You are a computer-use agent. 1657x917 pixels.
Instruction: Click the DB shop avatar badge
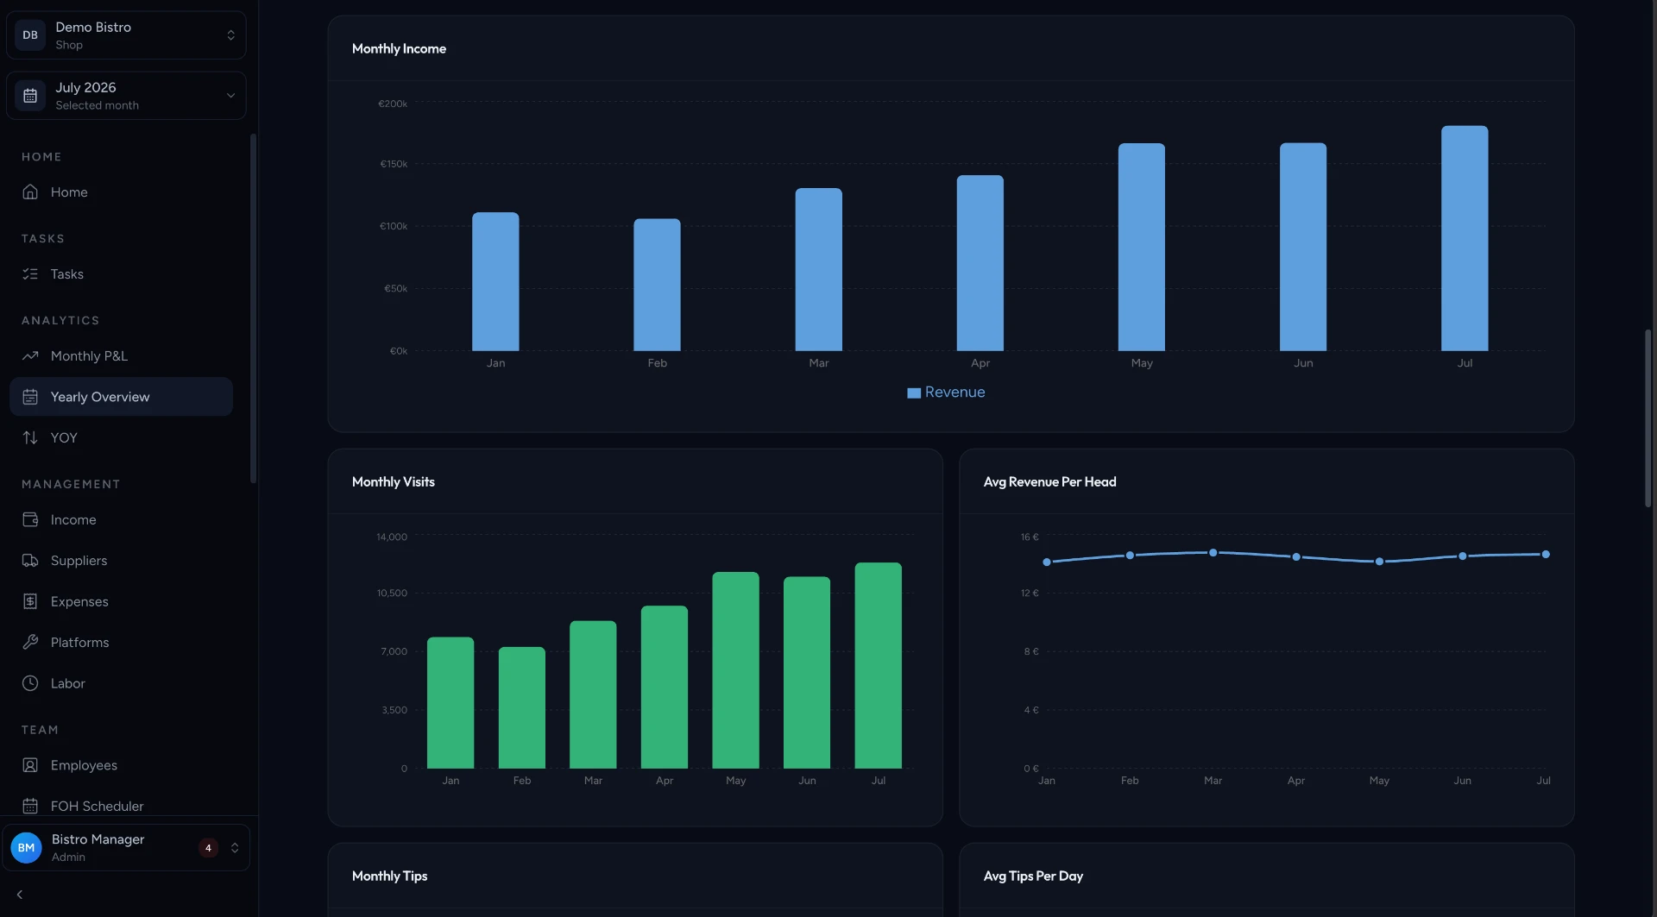point(30,35)
